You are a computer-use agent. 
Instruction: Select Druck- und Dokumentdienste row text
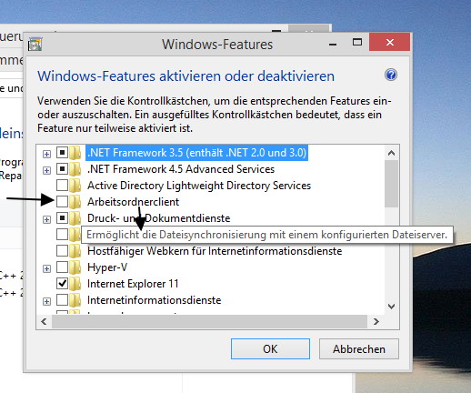pos(159,218)
